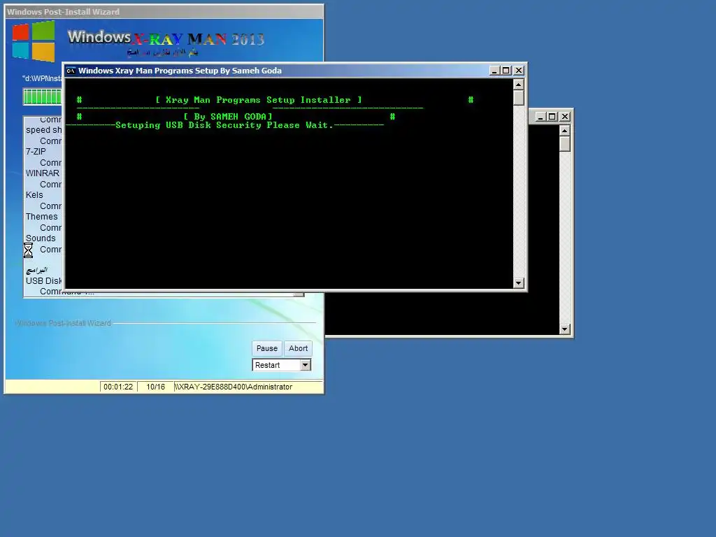This screenshot has width=716, height=537.
Task: Click scroll-up arrow in background console
Action: (565, 131)
